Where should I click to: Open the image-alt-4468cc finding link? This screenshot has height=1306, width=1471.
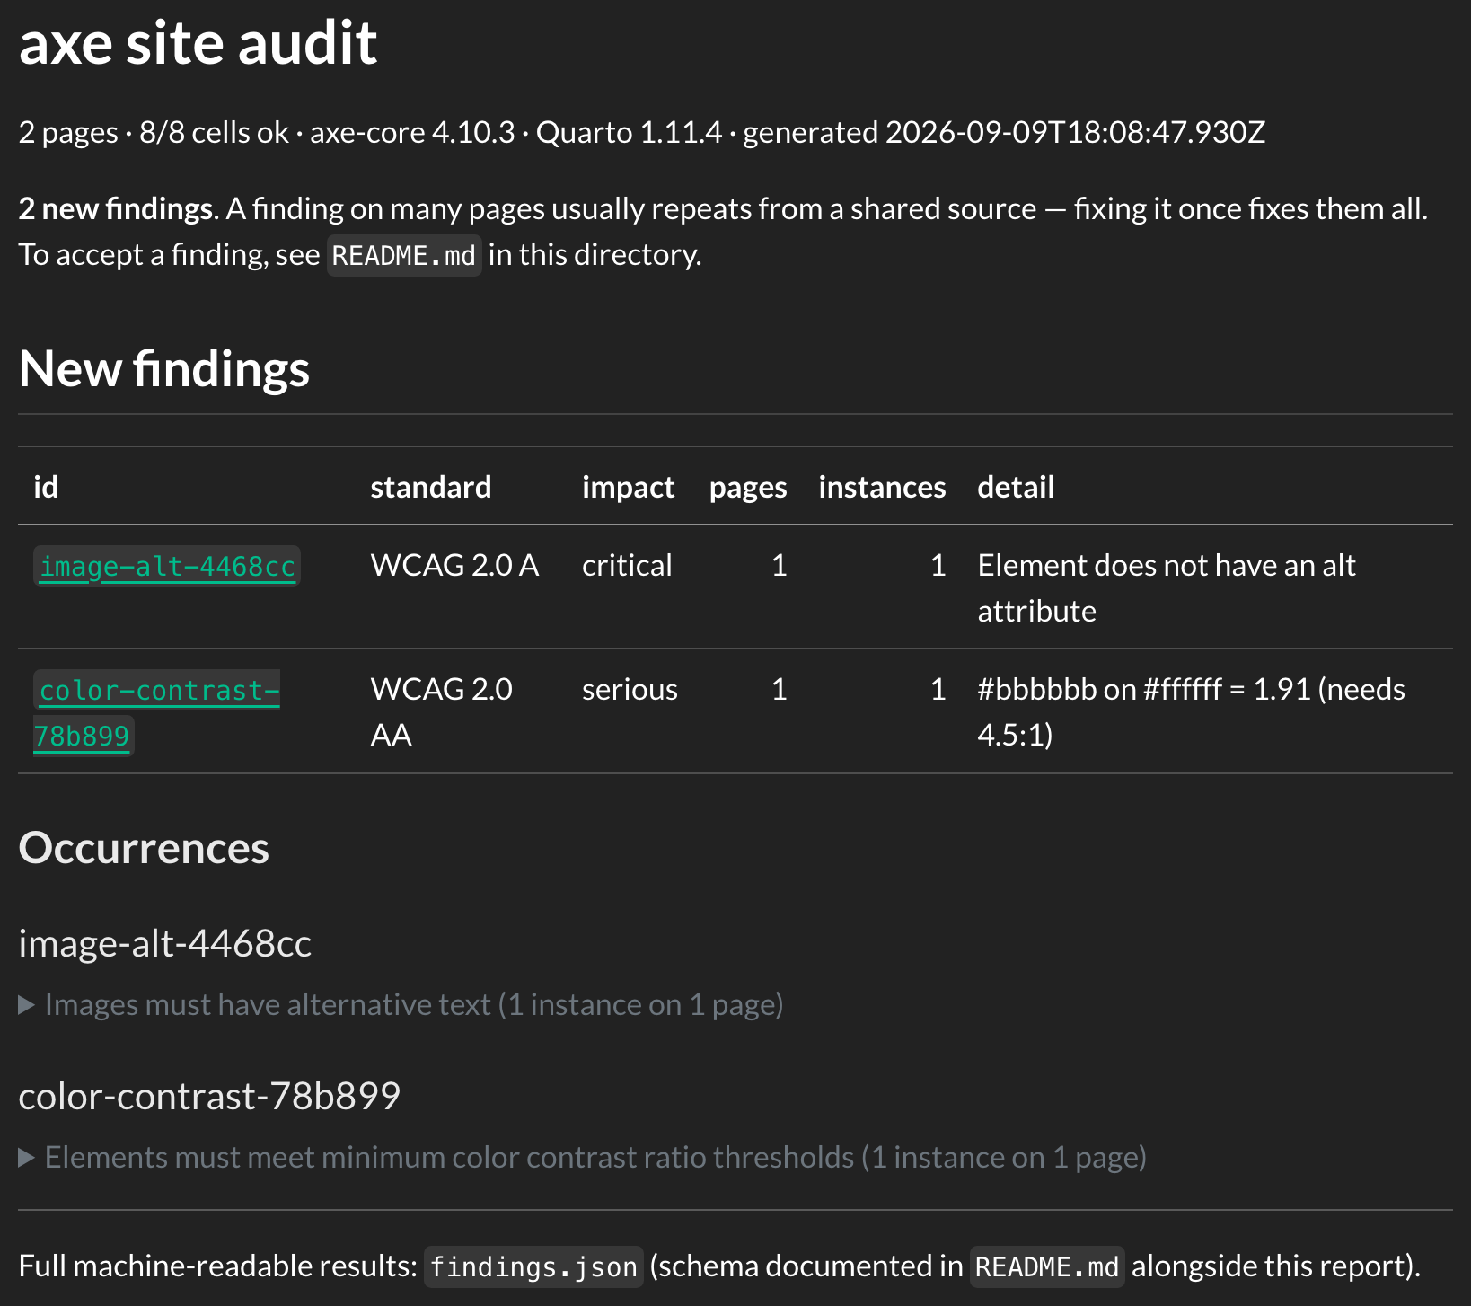click(x=167, y=567)
